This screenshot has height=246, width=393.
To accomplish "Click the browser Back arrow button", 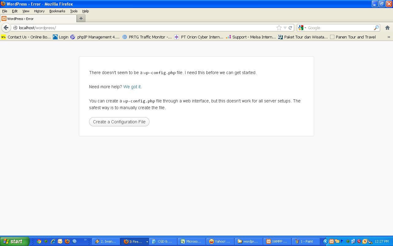I will (x=6, y=28).
